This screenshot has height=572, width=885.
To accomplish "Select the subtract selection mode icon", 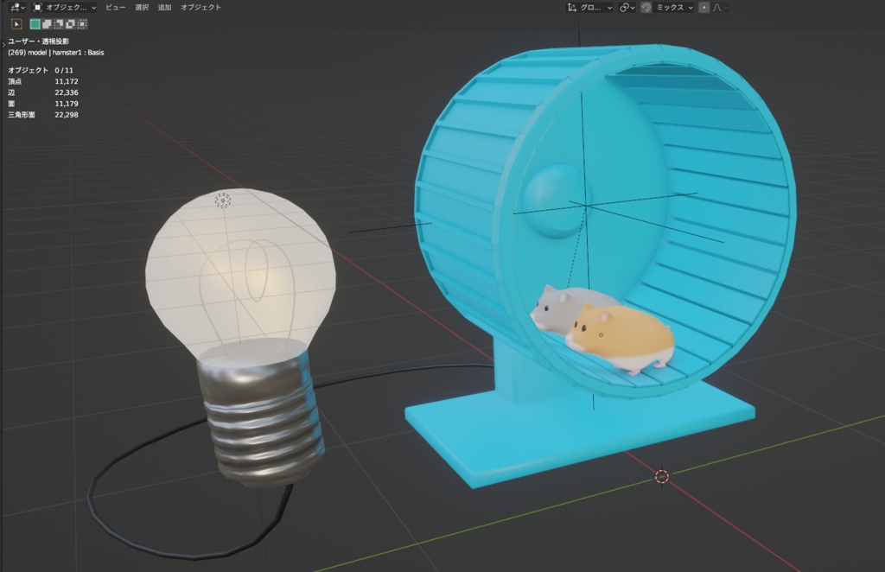I will click(x=58, y=23).
